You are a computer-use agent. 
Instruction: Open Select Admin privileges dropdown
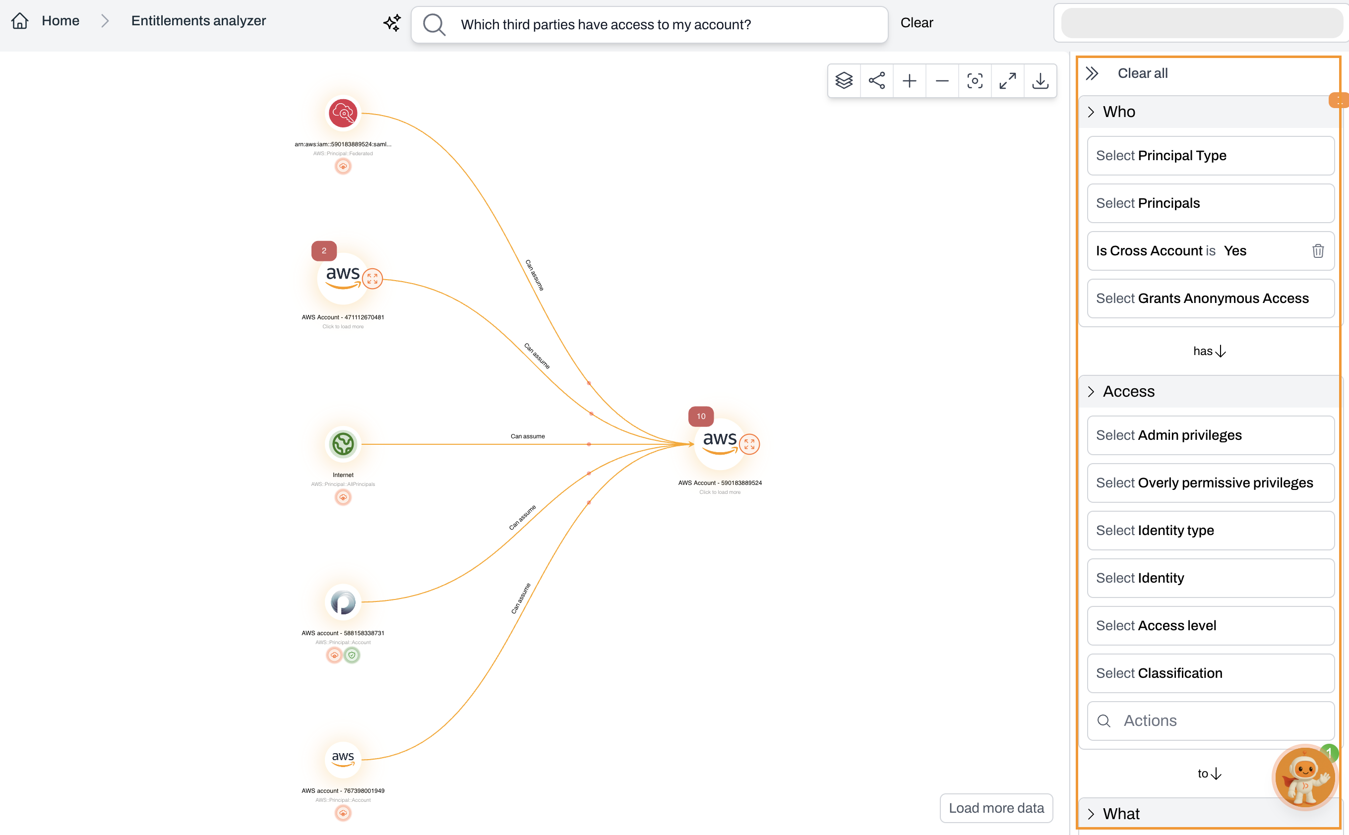[x=1210, y=435]
